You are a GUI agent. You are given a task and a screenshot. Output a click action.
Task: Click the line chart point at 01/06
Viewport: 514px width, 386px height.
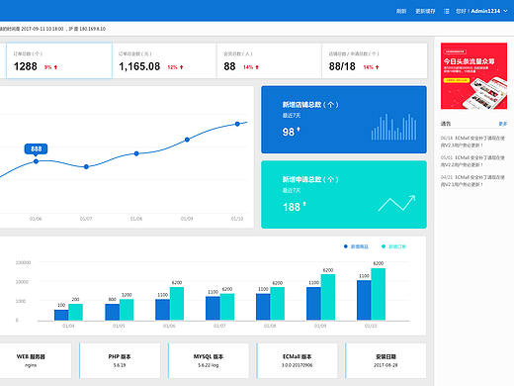click(x=36, y=161)
